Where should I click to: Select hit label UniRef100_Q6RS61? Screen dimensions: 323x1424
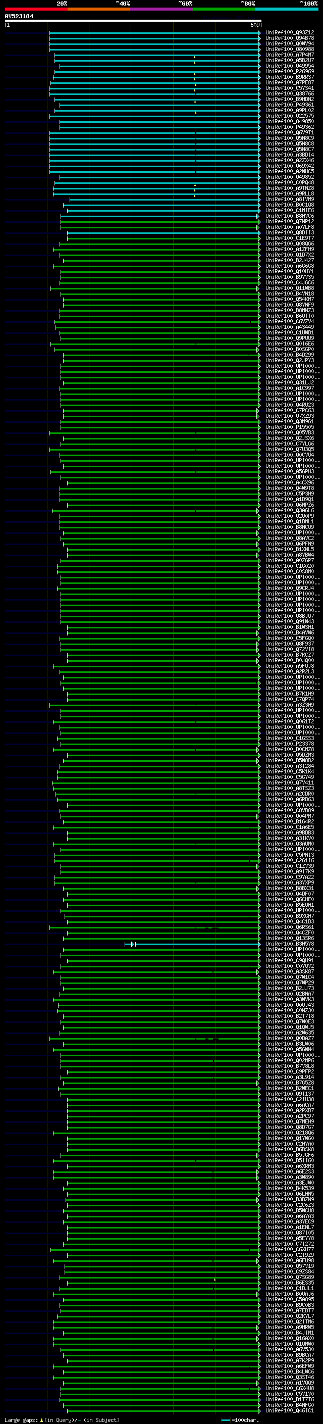coord(290,927)
